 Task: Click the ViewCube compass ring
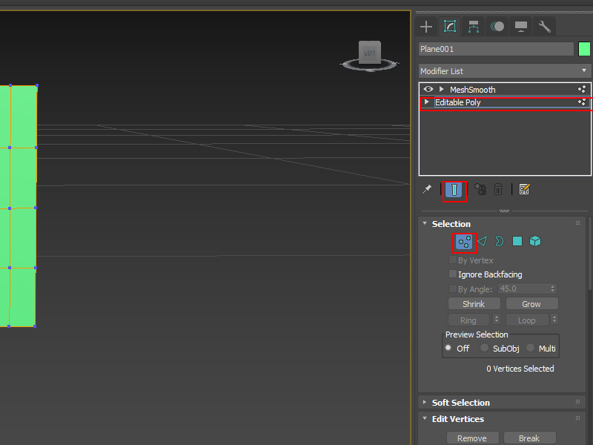tap(369, 66)
